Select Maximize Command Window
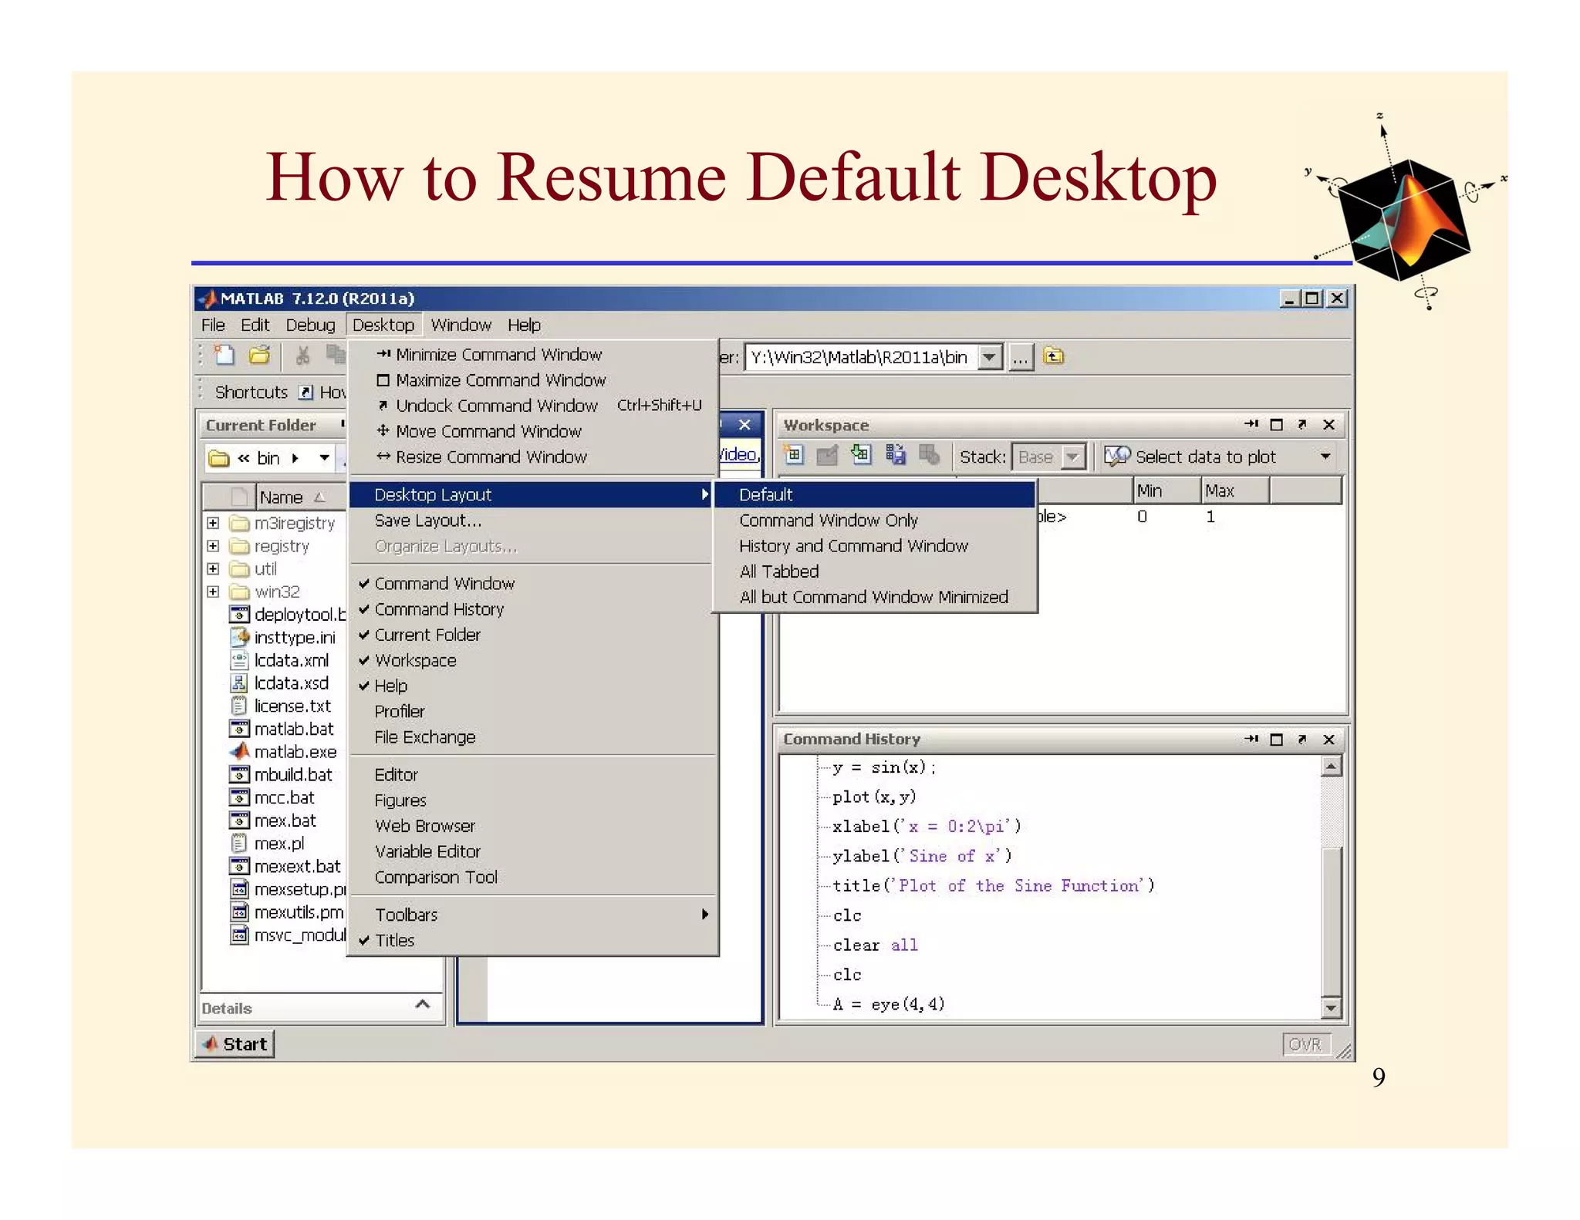The height and width of the screenshot is (1220, 1580). pyautogui.click(x=532, y=380)
